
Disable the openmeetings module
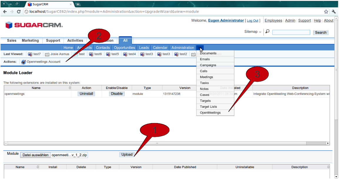[x=117, y=94]
